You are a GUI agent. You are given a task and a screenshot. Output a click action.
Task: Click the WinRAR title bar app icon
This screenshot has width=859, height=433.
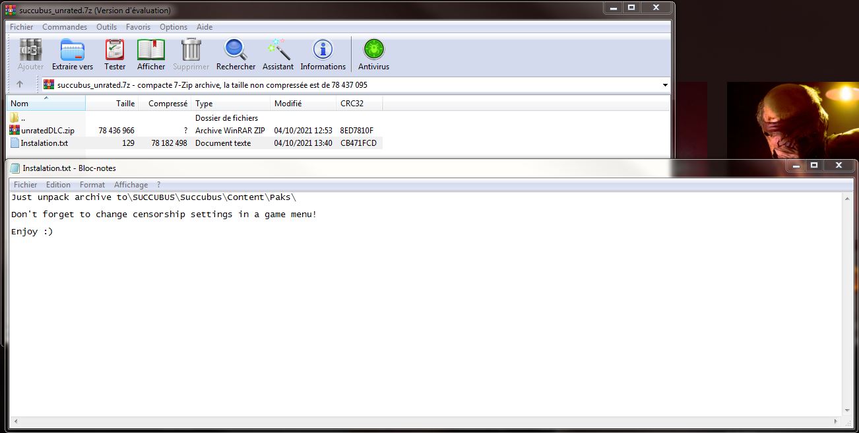coord(11,10)
